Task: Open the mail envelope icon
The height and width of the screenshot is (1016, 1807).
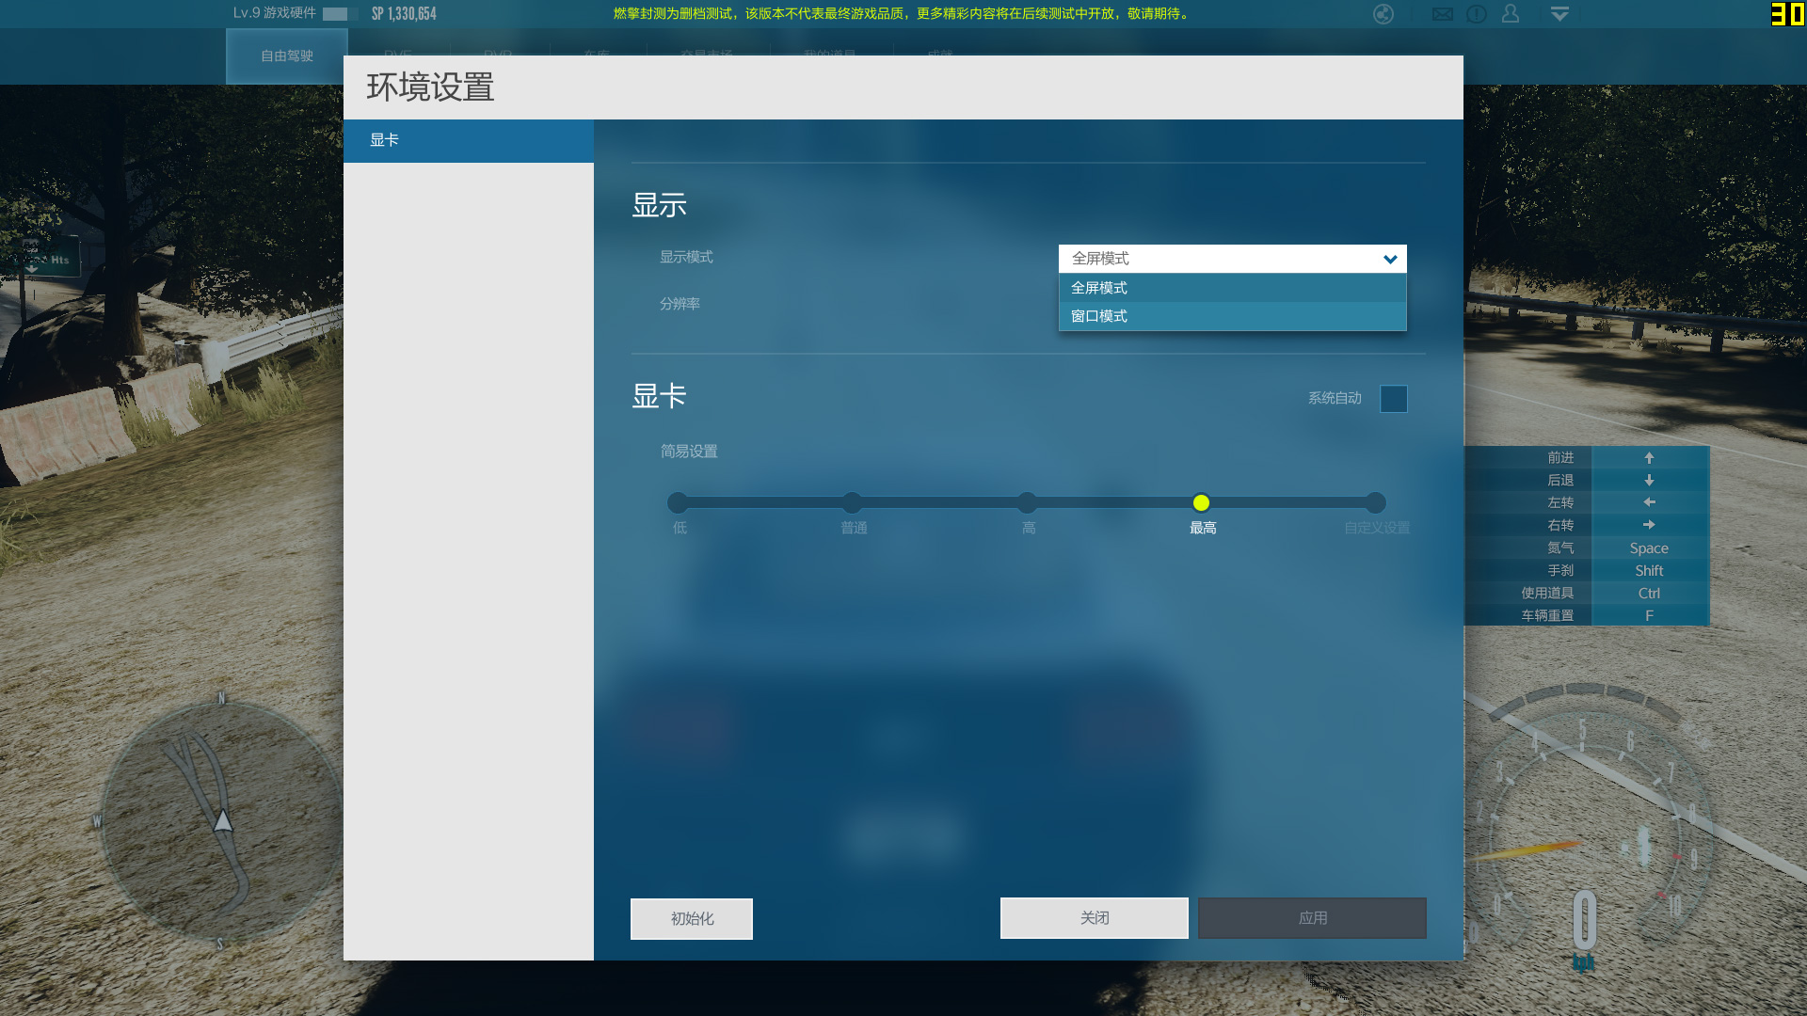Action: pos(1442,14)
